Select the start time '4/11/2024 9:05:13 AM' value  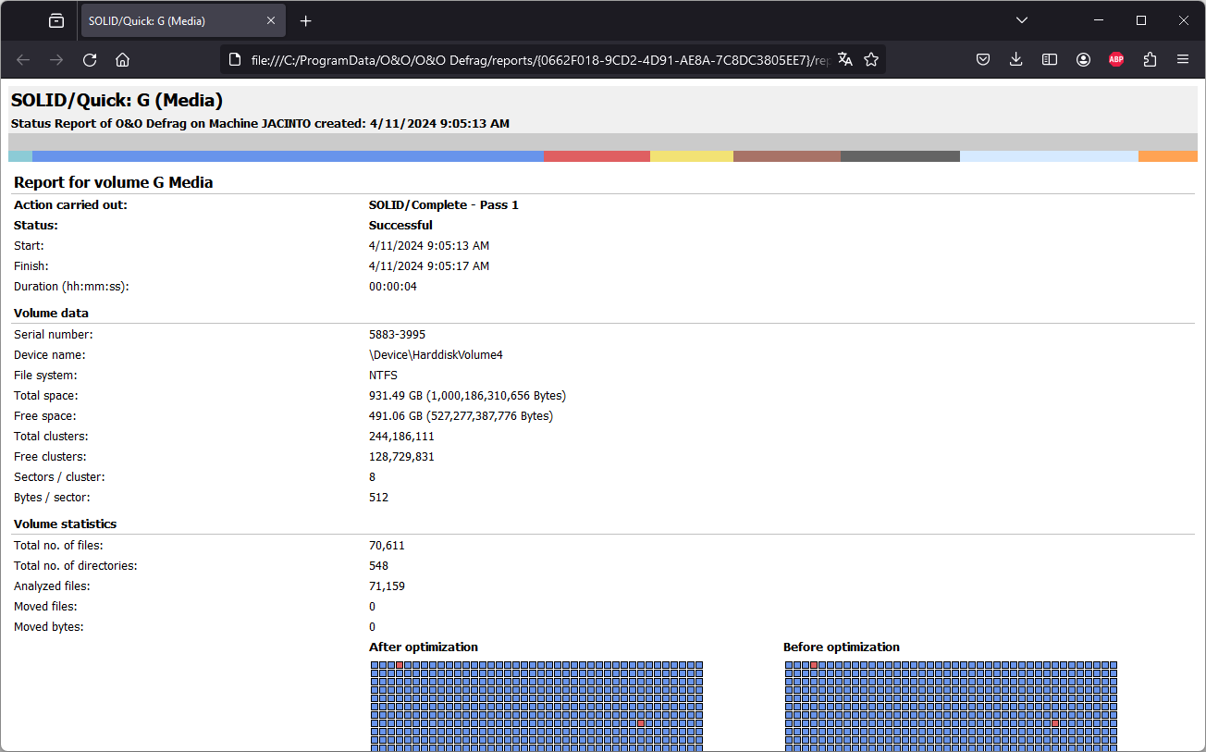(429, 245)
